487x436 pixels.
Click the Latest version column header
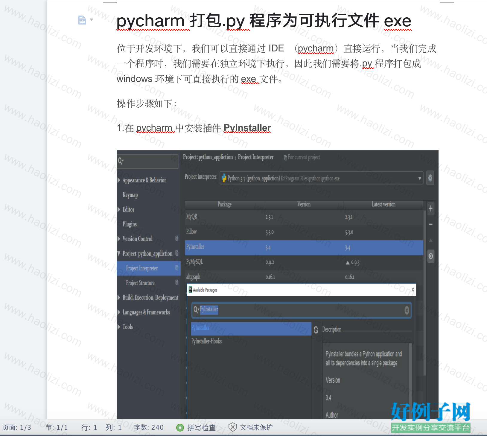coord(383,205)
